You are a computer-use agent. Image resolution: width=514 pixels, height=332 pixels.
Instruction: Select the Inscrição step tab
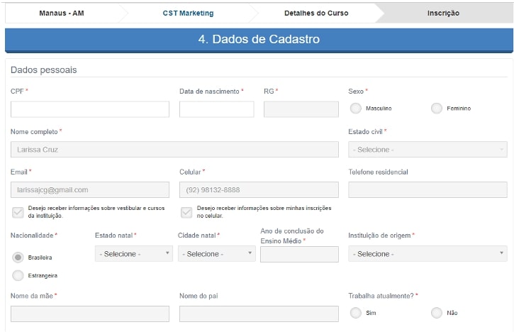click(443, 13)
